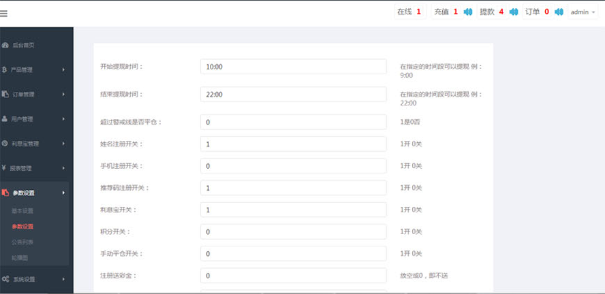605x294 pixels.
Task: Open the 订单管理 menu label
Action: pos(24,95)
